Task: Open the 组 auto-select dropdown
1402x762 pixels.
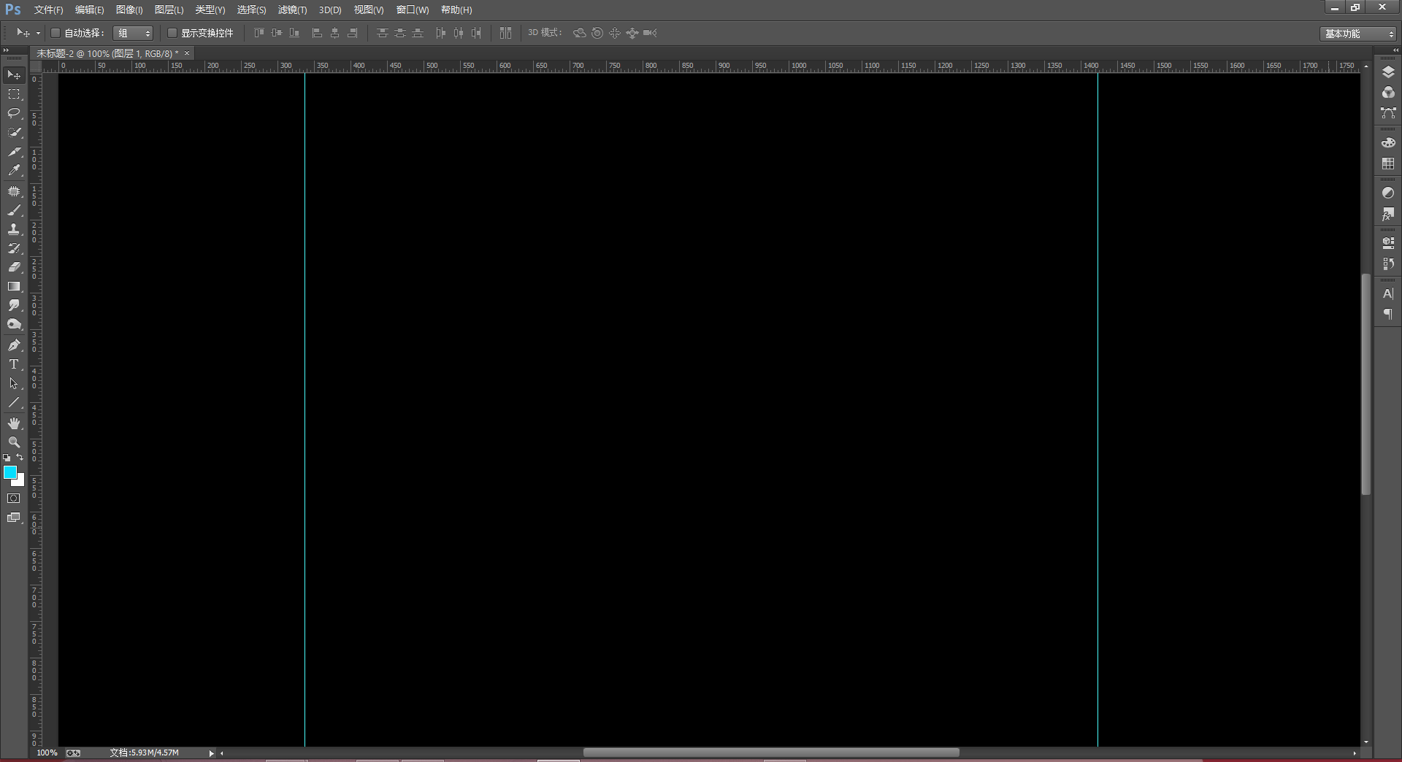Action: [133, 33]
